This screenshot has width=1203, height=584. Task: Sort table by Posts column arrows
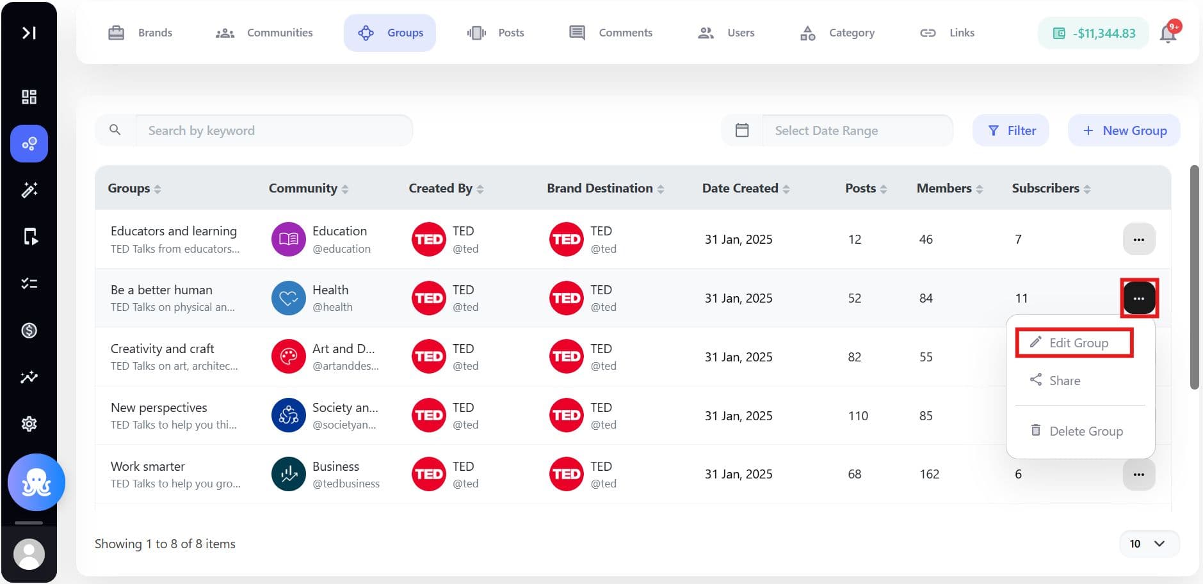pos(884,189)
